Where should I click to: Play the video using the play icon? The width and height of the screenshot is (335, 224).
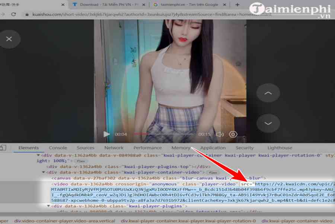click(106, 134)
